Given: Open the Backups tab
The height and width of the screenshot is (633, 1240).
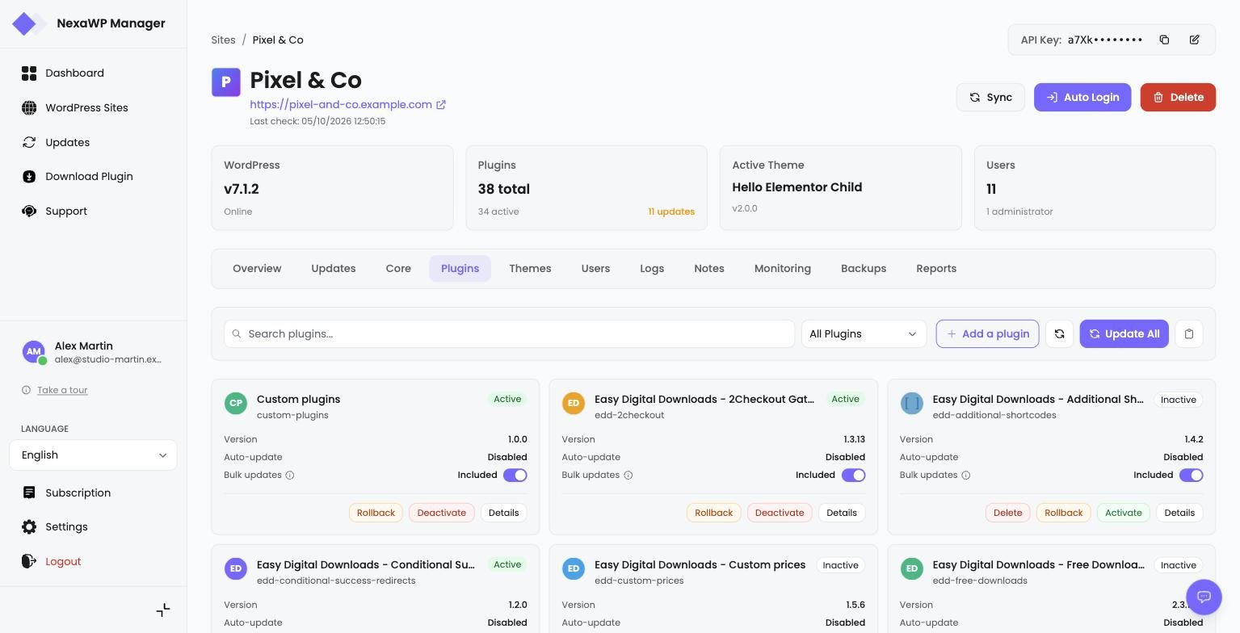Looking at the screenshot, I should [864, 269].
